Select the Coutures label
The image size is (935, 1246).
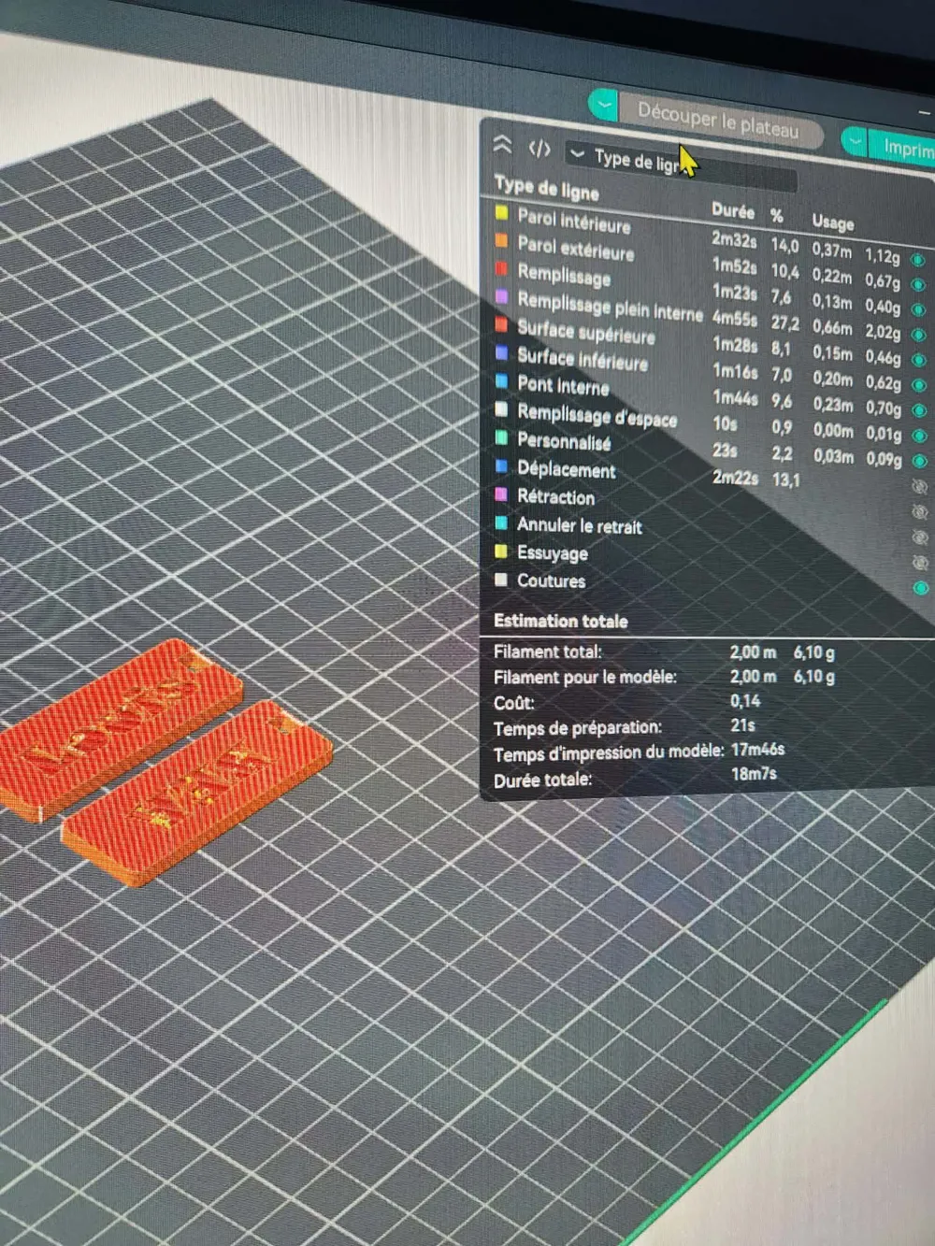pos(551,580)
